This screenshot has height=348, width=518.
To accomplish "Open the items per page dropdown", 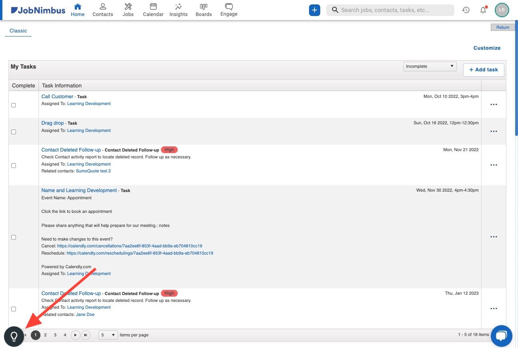I will coord(108,335).
